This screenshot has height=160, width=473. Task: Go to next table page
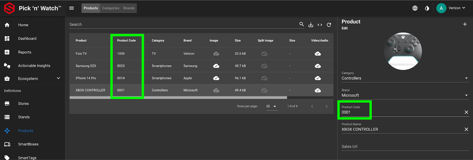(x=327, y=106)
